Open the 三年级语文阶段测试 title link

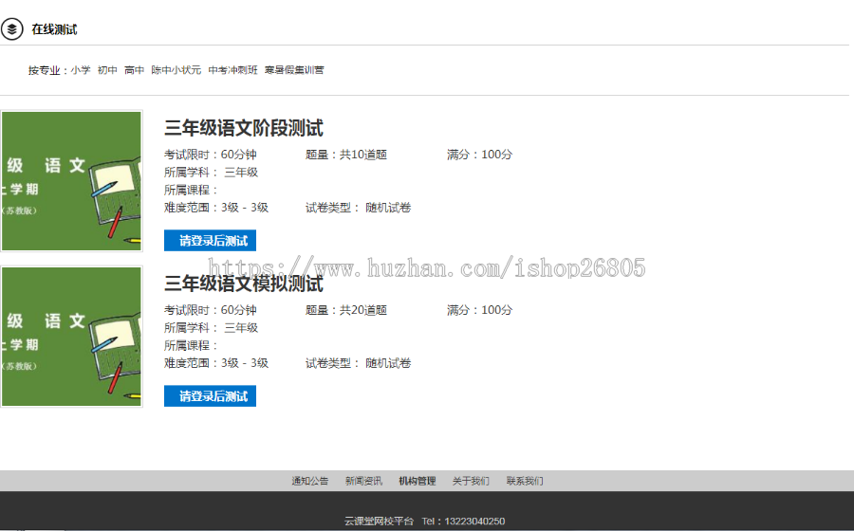[244, 129]
